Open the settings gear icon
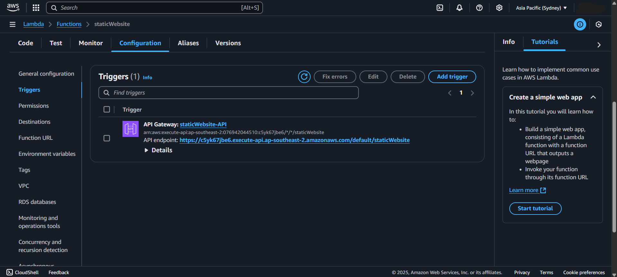This screenshot has height=277, width=617. (499, 8)
